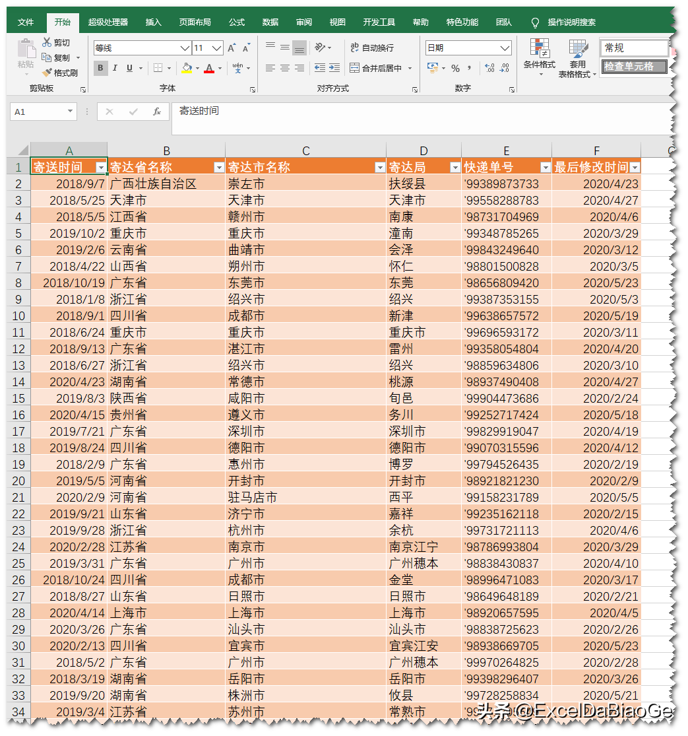Click the Cut (剪切) scissors icon
The width and height of the screenshot is (688, 736).
(x=47, y=42)
